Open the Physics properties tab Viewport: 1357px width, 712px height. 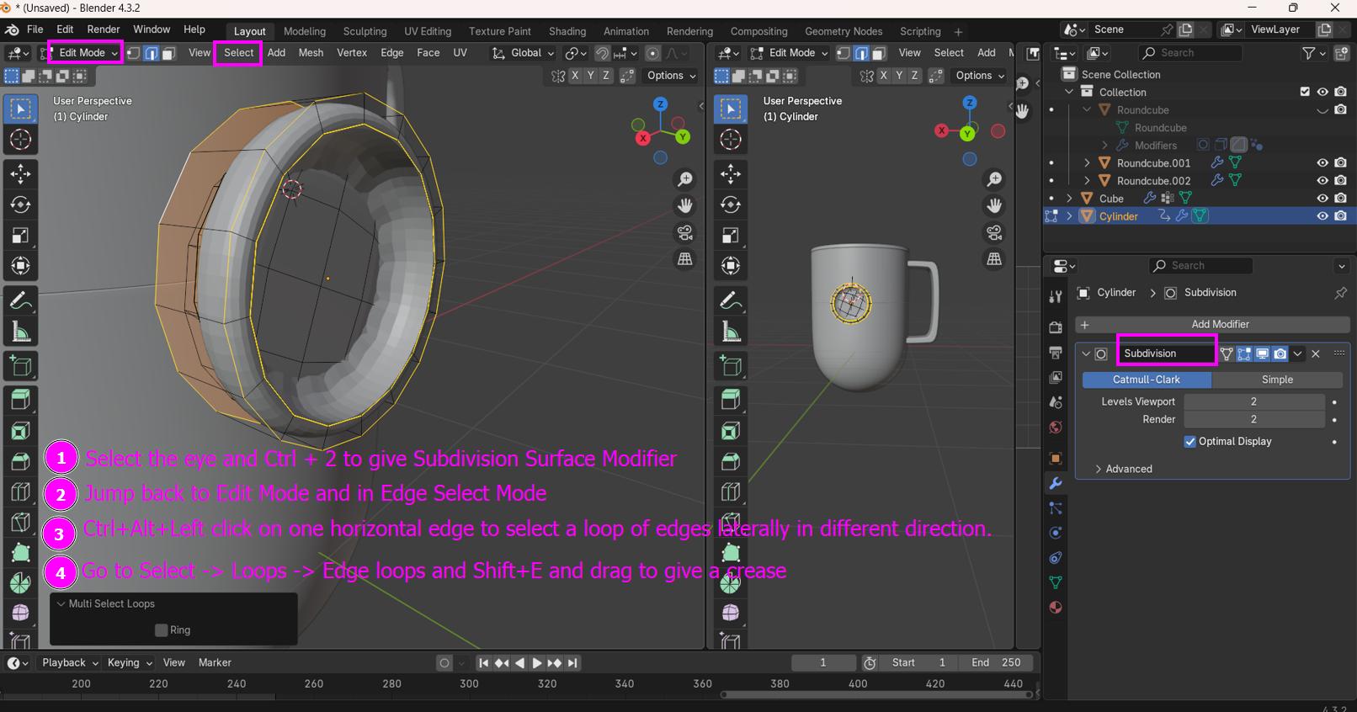point(1056,533)
